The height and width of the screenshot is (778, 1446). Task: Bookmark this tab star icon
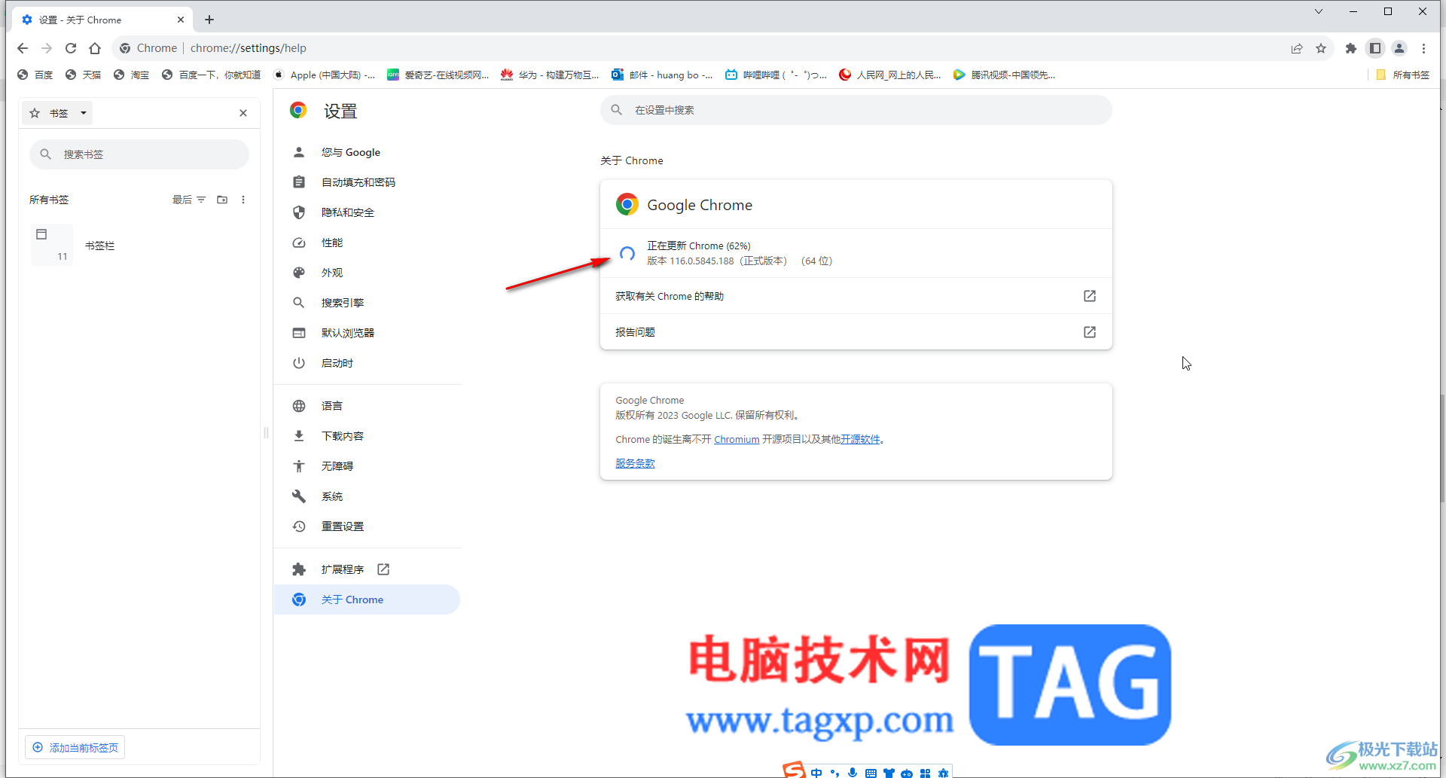(1321, 48)
